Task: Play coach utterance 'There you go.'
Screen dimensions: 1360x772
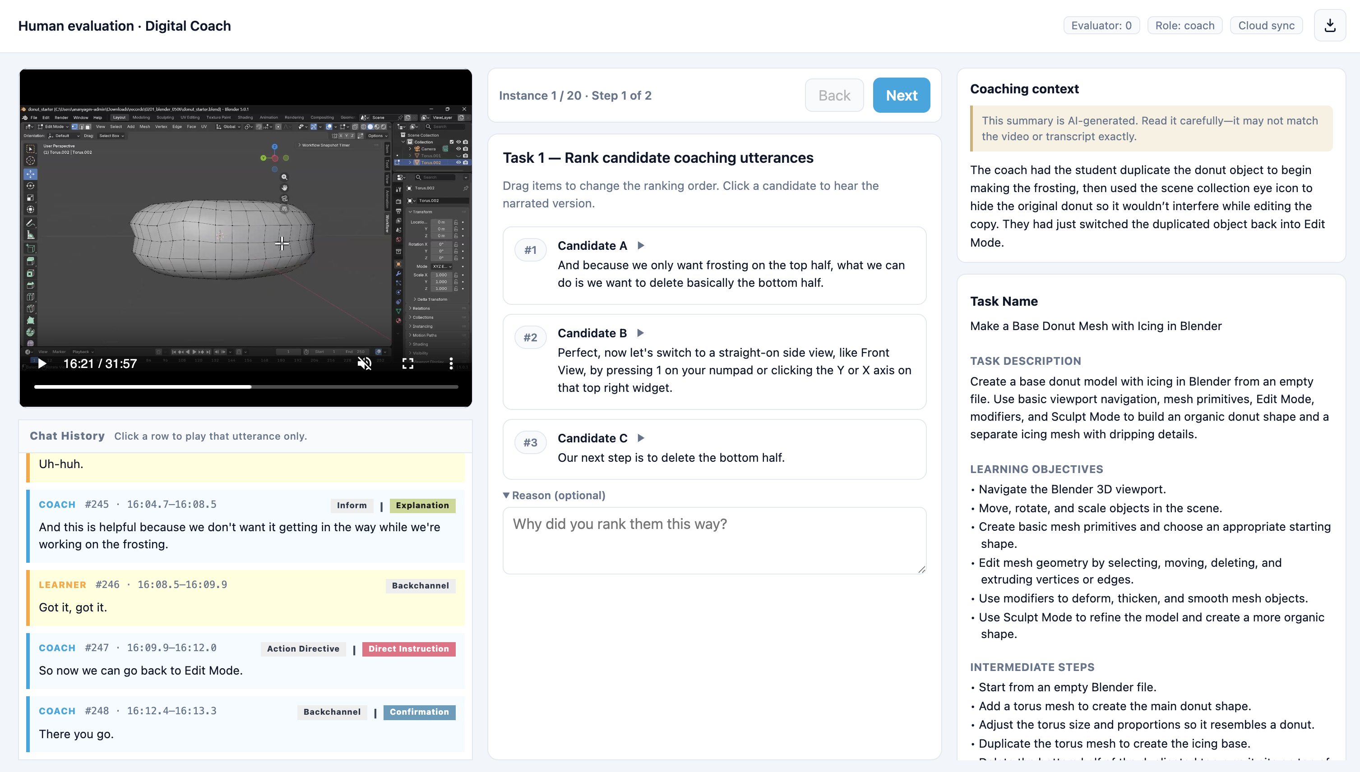Action: 245,724
